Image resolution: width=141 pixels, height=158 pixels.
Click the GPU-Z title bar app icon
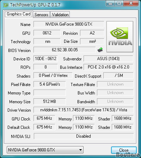pos(6,5)
